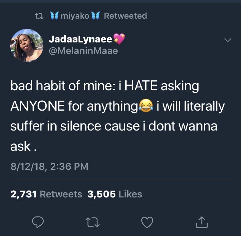Open JadaaLynaee's profile photo
241x236 pixels.
pos(27,45)
